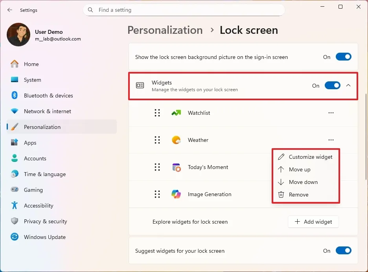Disable lock screen background on sign-in screen
Image resolution: width=368 pixels, height=272 pixels.
pyautogui.click(x=343, y=57)
